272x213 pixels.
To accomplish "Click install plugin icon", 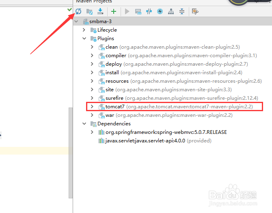I will [x=101, y=73].
